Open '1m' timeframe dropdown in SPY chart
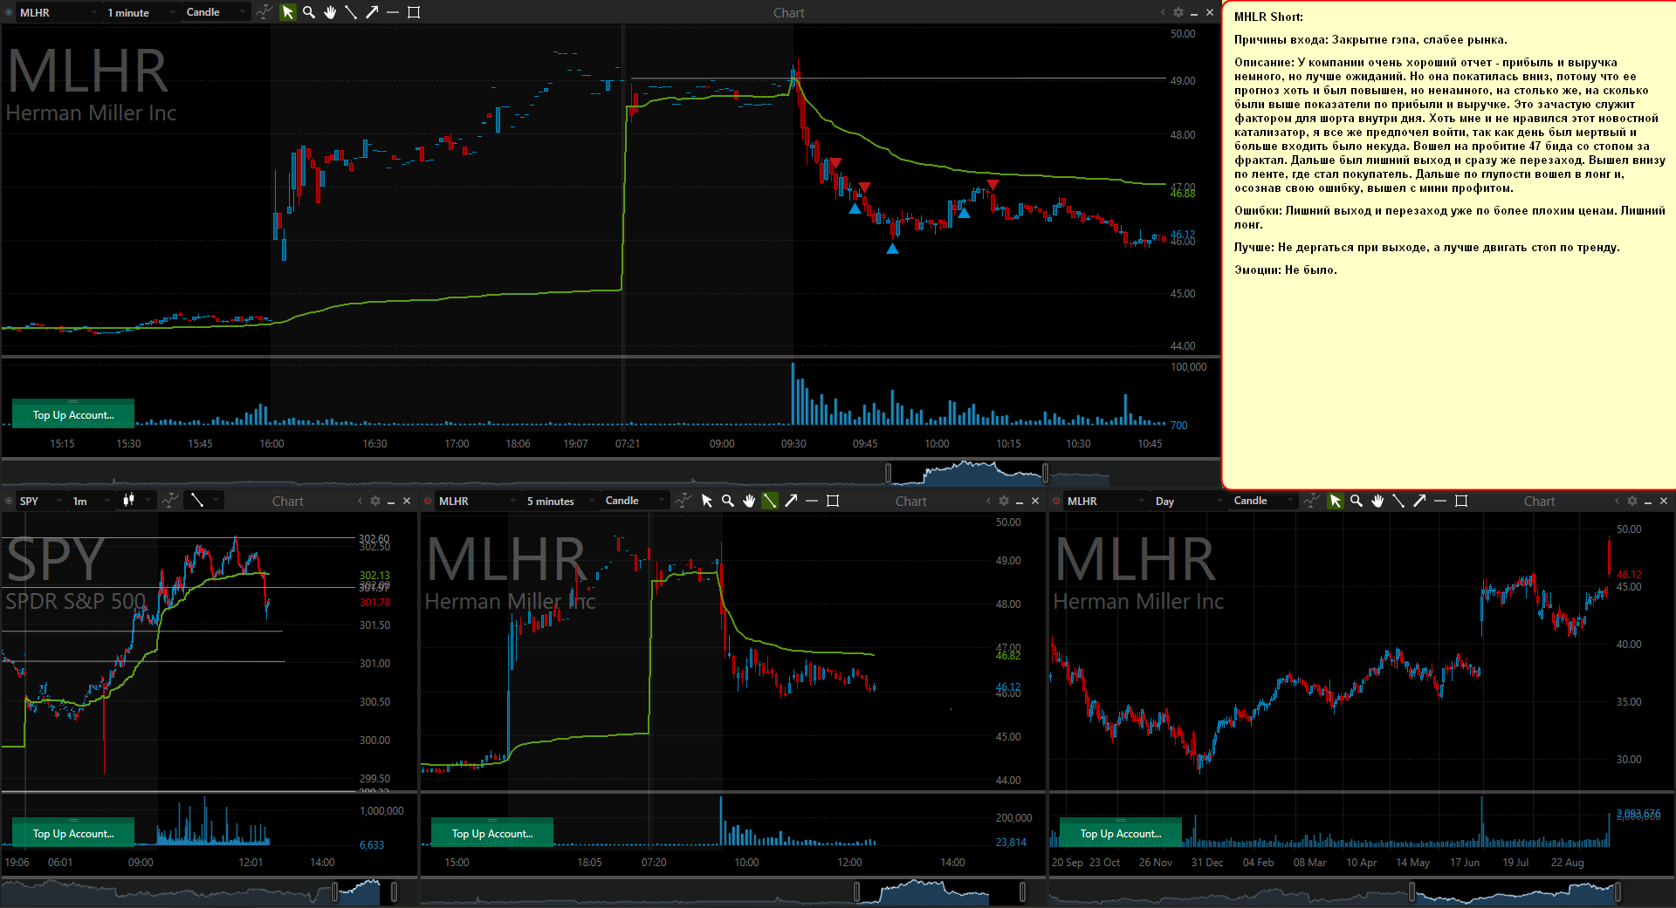 click(92, 501)
